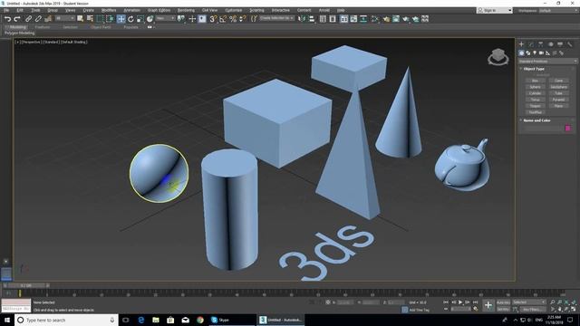The image size is (580, 326).
Task: Open the Rendered Frame Window
Action: point(396,19)
